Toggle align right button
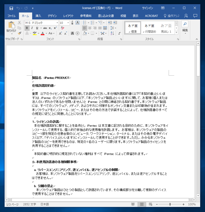This screenshot has height=212, width=205. pyautogui.click(x=95, y=28)
